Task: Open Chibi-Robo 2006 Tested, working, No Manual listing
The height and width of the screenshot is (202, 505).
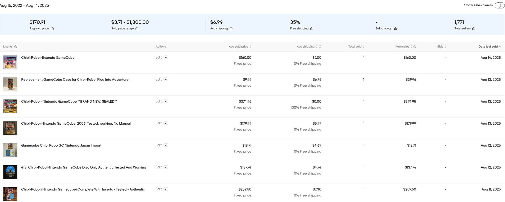Action: click(x=76, y=123)
